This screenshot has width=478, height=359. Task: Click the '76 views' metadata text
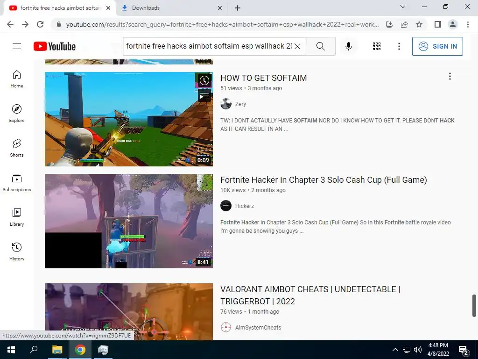click(231, 312)
